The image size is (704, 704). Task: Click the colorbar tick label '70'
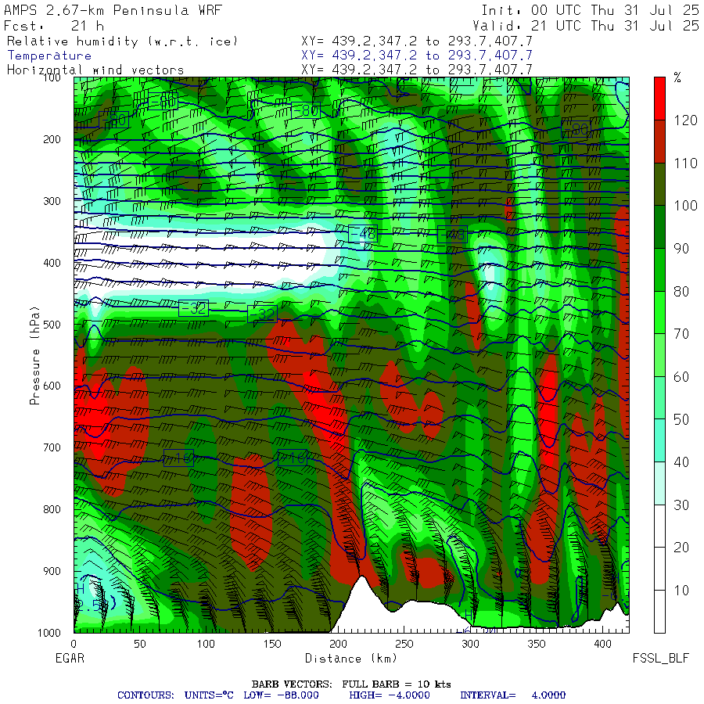pos(681,333)
